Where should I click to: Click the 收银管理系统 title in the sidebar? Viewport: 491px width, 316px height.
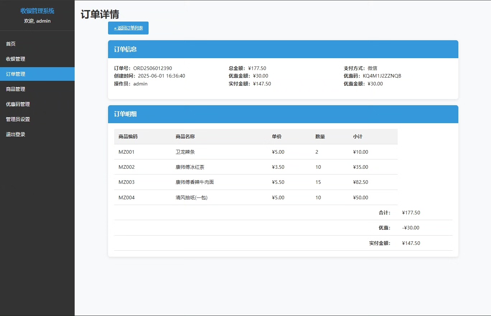(37, 11)
